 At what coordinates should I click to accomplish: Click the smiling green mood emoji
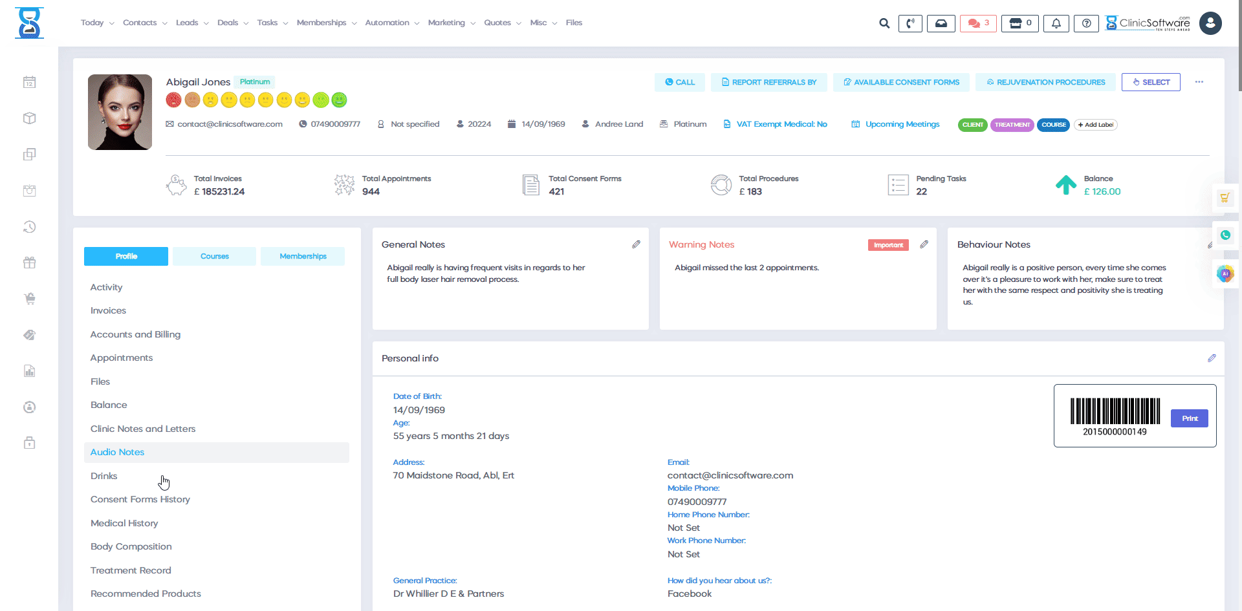click(x=338, y=100)
